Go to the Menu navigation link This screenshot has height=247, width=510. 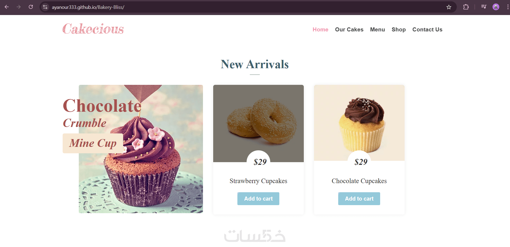coord(377,30)
